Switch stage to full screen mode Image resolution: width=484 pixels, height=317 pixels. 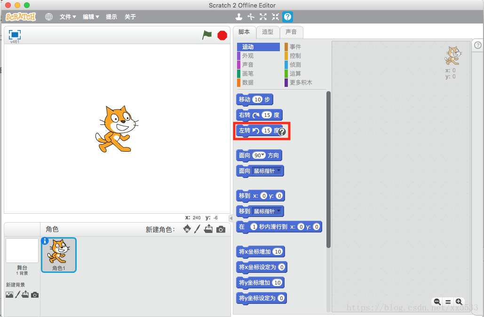click(15, 34)
